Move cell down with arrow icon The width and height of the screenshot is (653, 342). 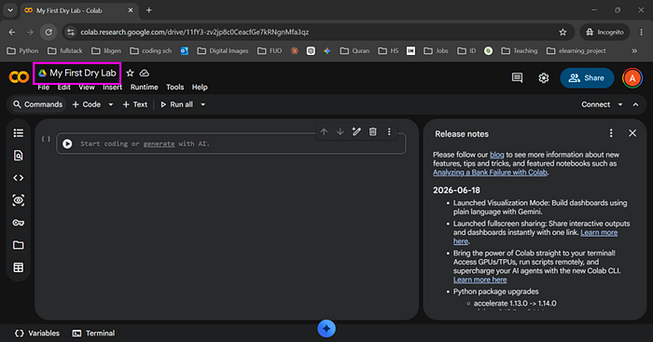click(x=340, y=132)
